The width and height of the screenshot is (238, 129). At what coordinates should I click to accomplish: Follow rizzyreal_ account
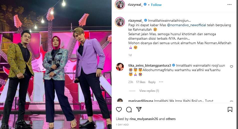tap(156, 5)
